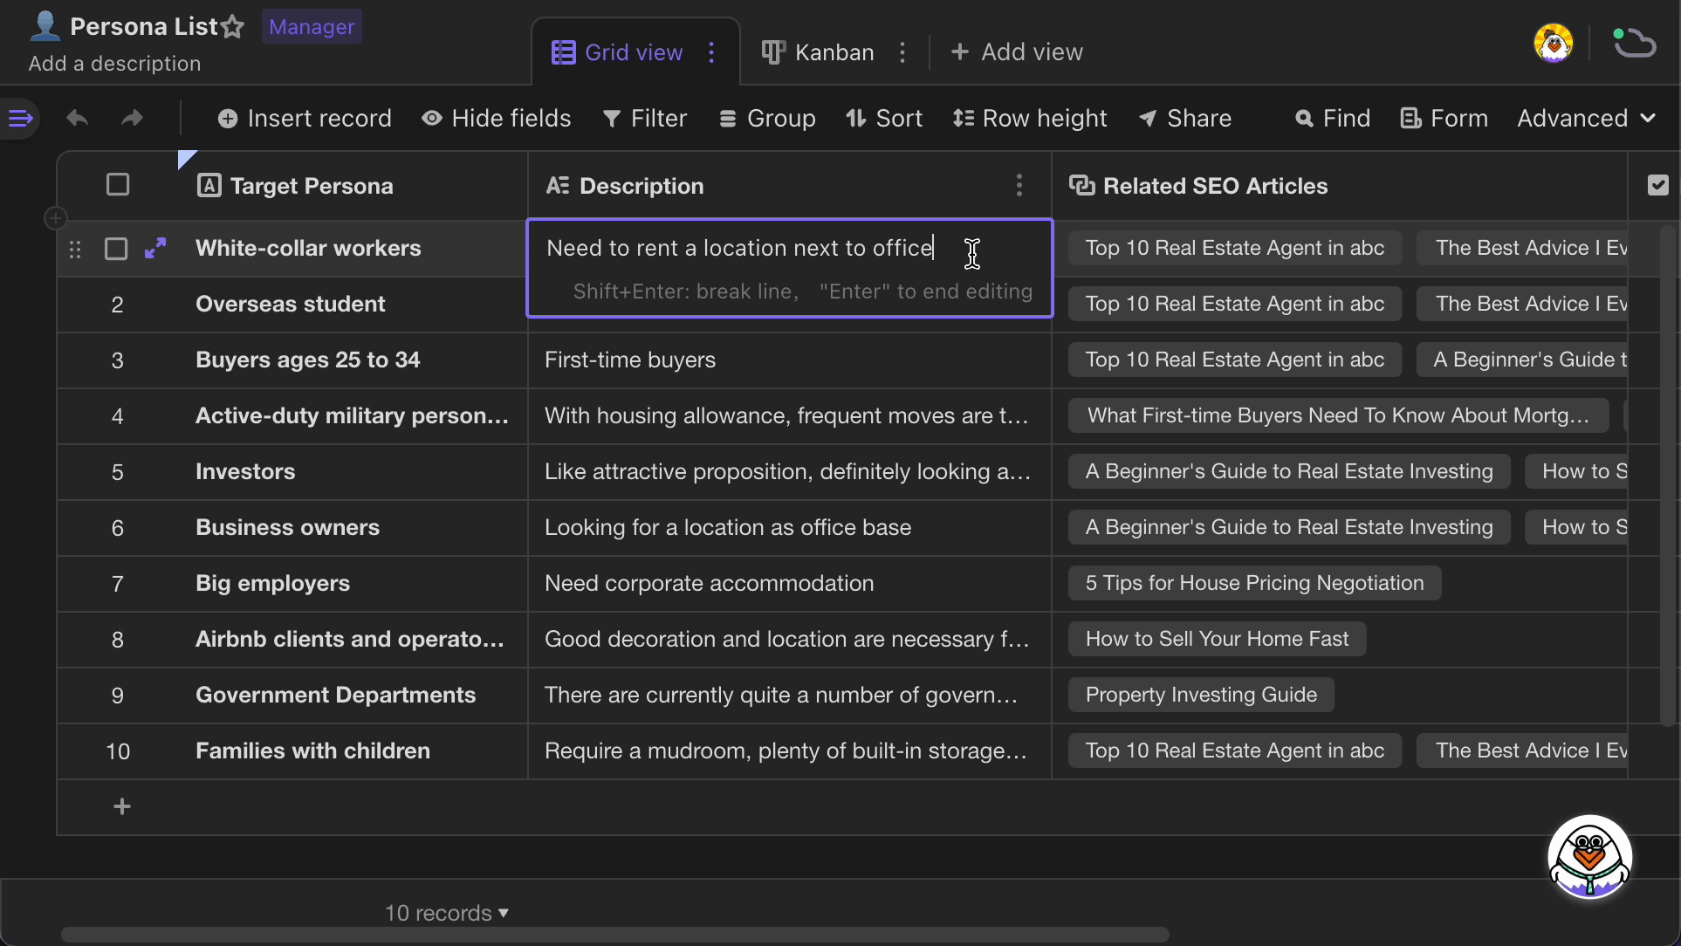The image size is (1681, 946).
Task: Toggle the checkbox for Overseas student row
Action: (115, 304)
